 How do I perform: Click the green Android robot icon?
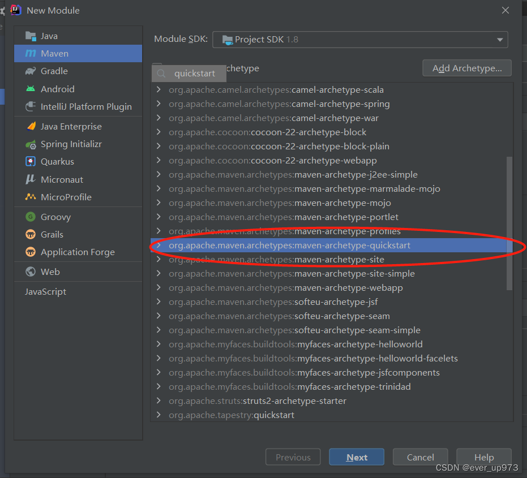(x=31, y=89)
